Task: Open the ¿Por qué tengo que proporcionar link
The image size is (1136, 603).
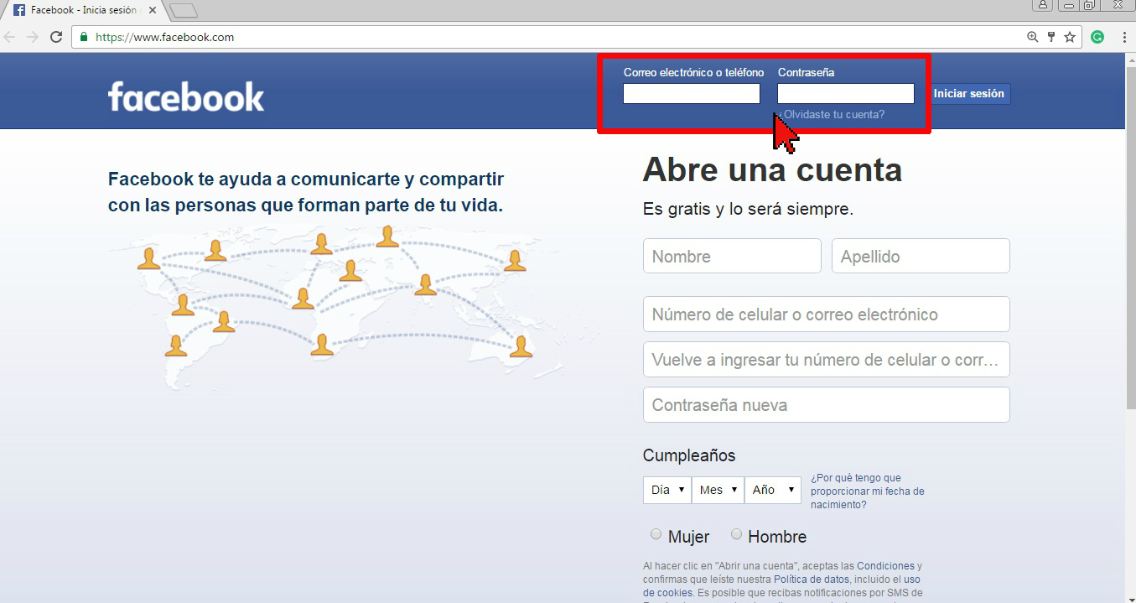Action: click(868, 491)
